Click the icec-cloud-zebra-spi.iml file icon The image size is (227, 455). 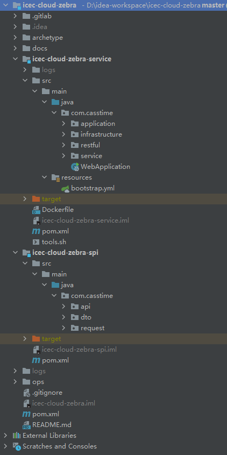(36, 350)
